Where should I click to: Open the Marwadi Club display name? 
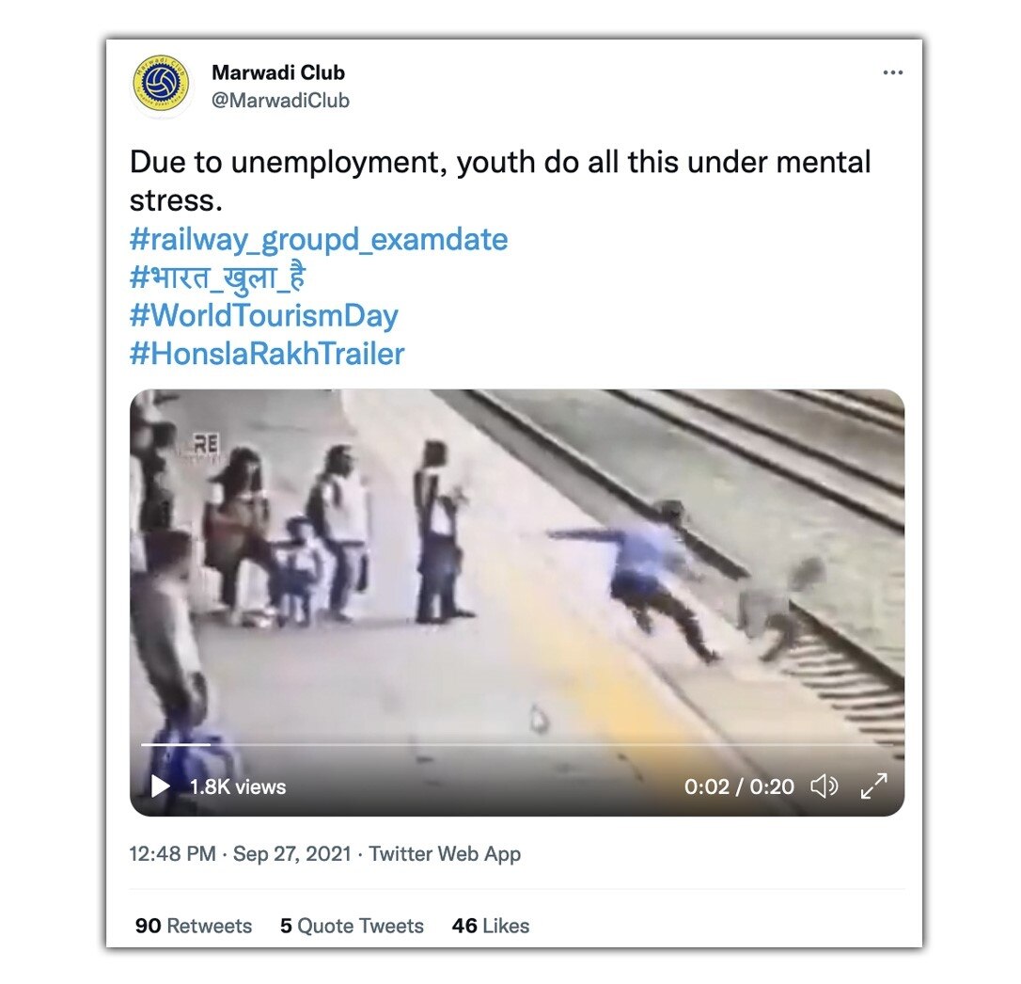click(278, 72)
